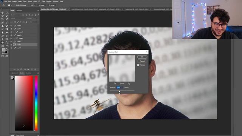The image size is (242, 136).
Task: Create a new group folder icon
Action: click(x=28, y=70)
